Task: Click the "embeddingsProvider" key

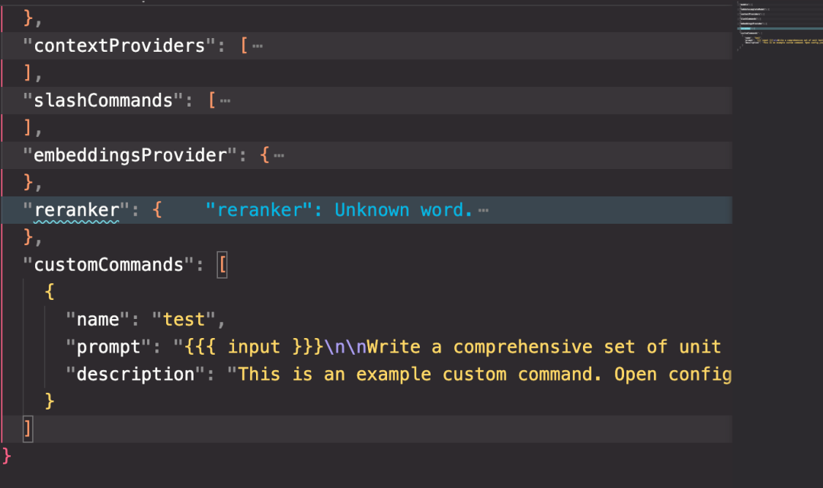Action: click(x=130, y=155)
